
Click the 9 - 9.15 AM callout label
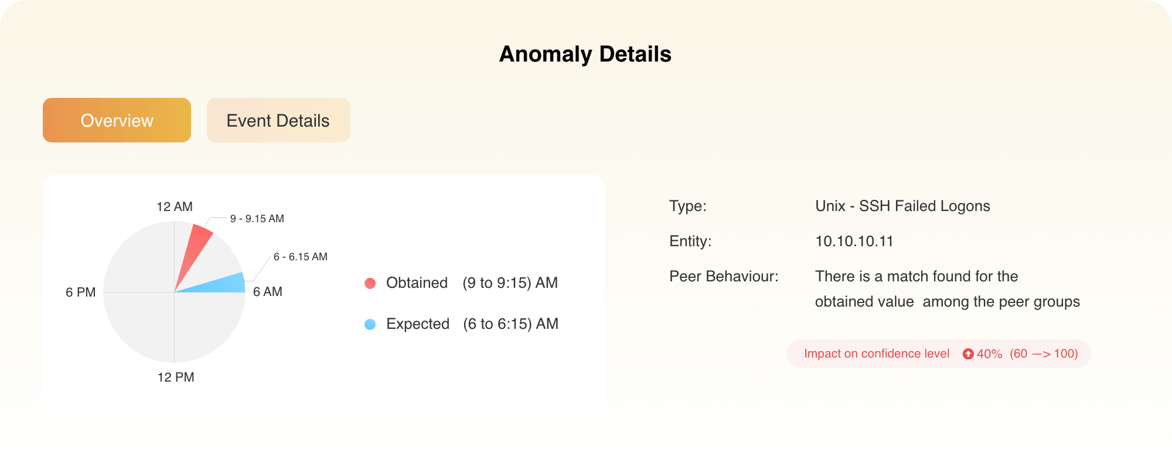pyautogui.click(x=257, y=219)
